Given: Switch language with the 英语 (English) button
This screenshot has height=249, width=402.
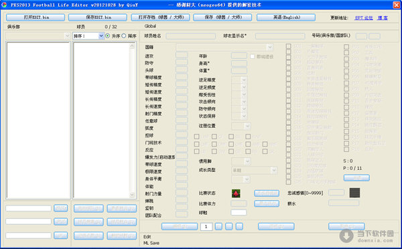Looking at the screenshot, I should (x=286, y=17).
